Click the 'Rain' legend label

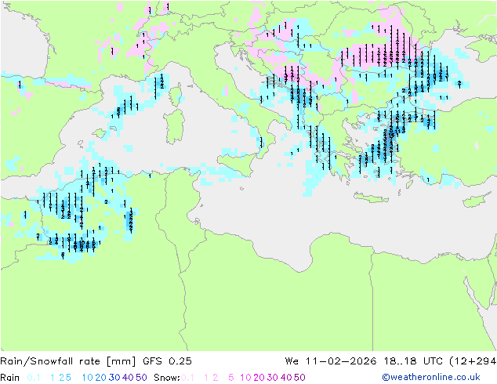(10, 378)
